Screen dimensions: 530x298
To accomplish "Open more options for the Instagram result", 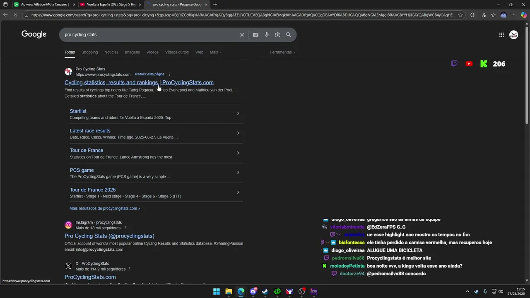I will (126, 228).
